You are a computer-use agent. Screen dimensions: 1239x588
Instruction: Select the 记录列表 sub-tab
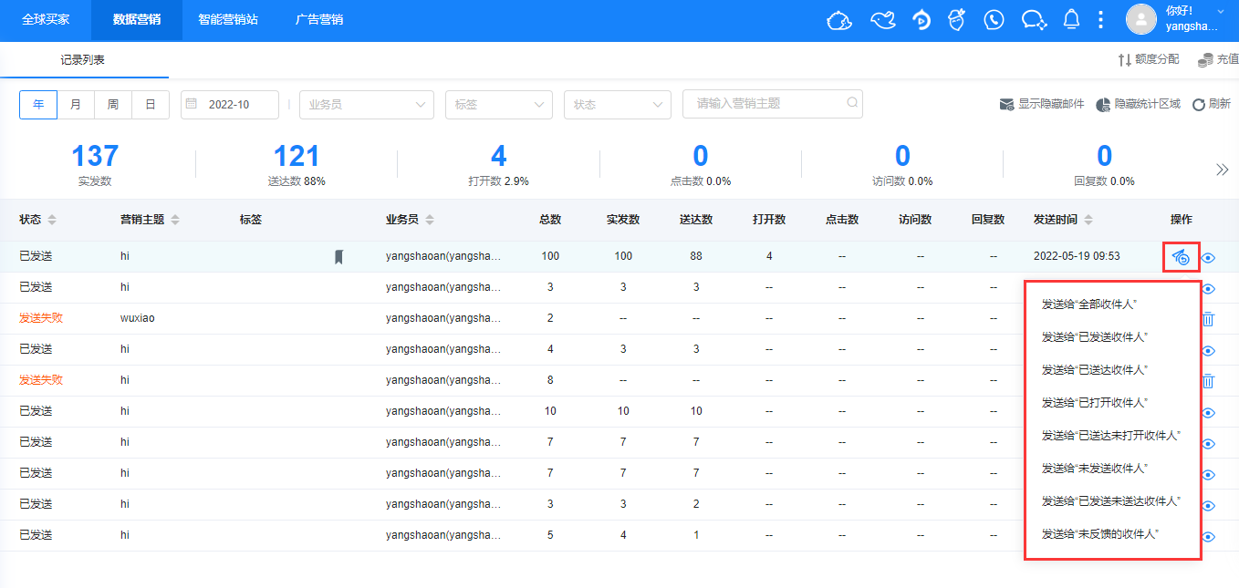tap(83, 60)
